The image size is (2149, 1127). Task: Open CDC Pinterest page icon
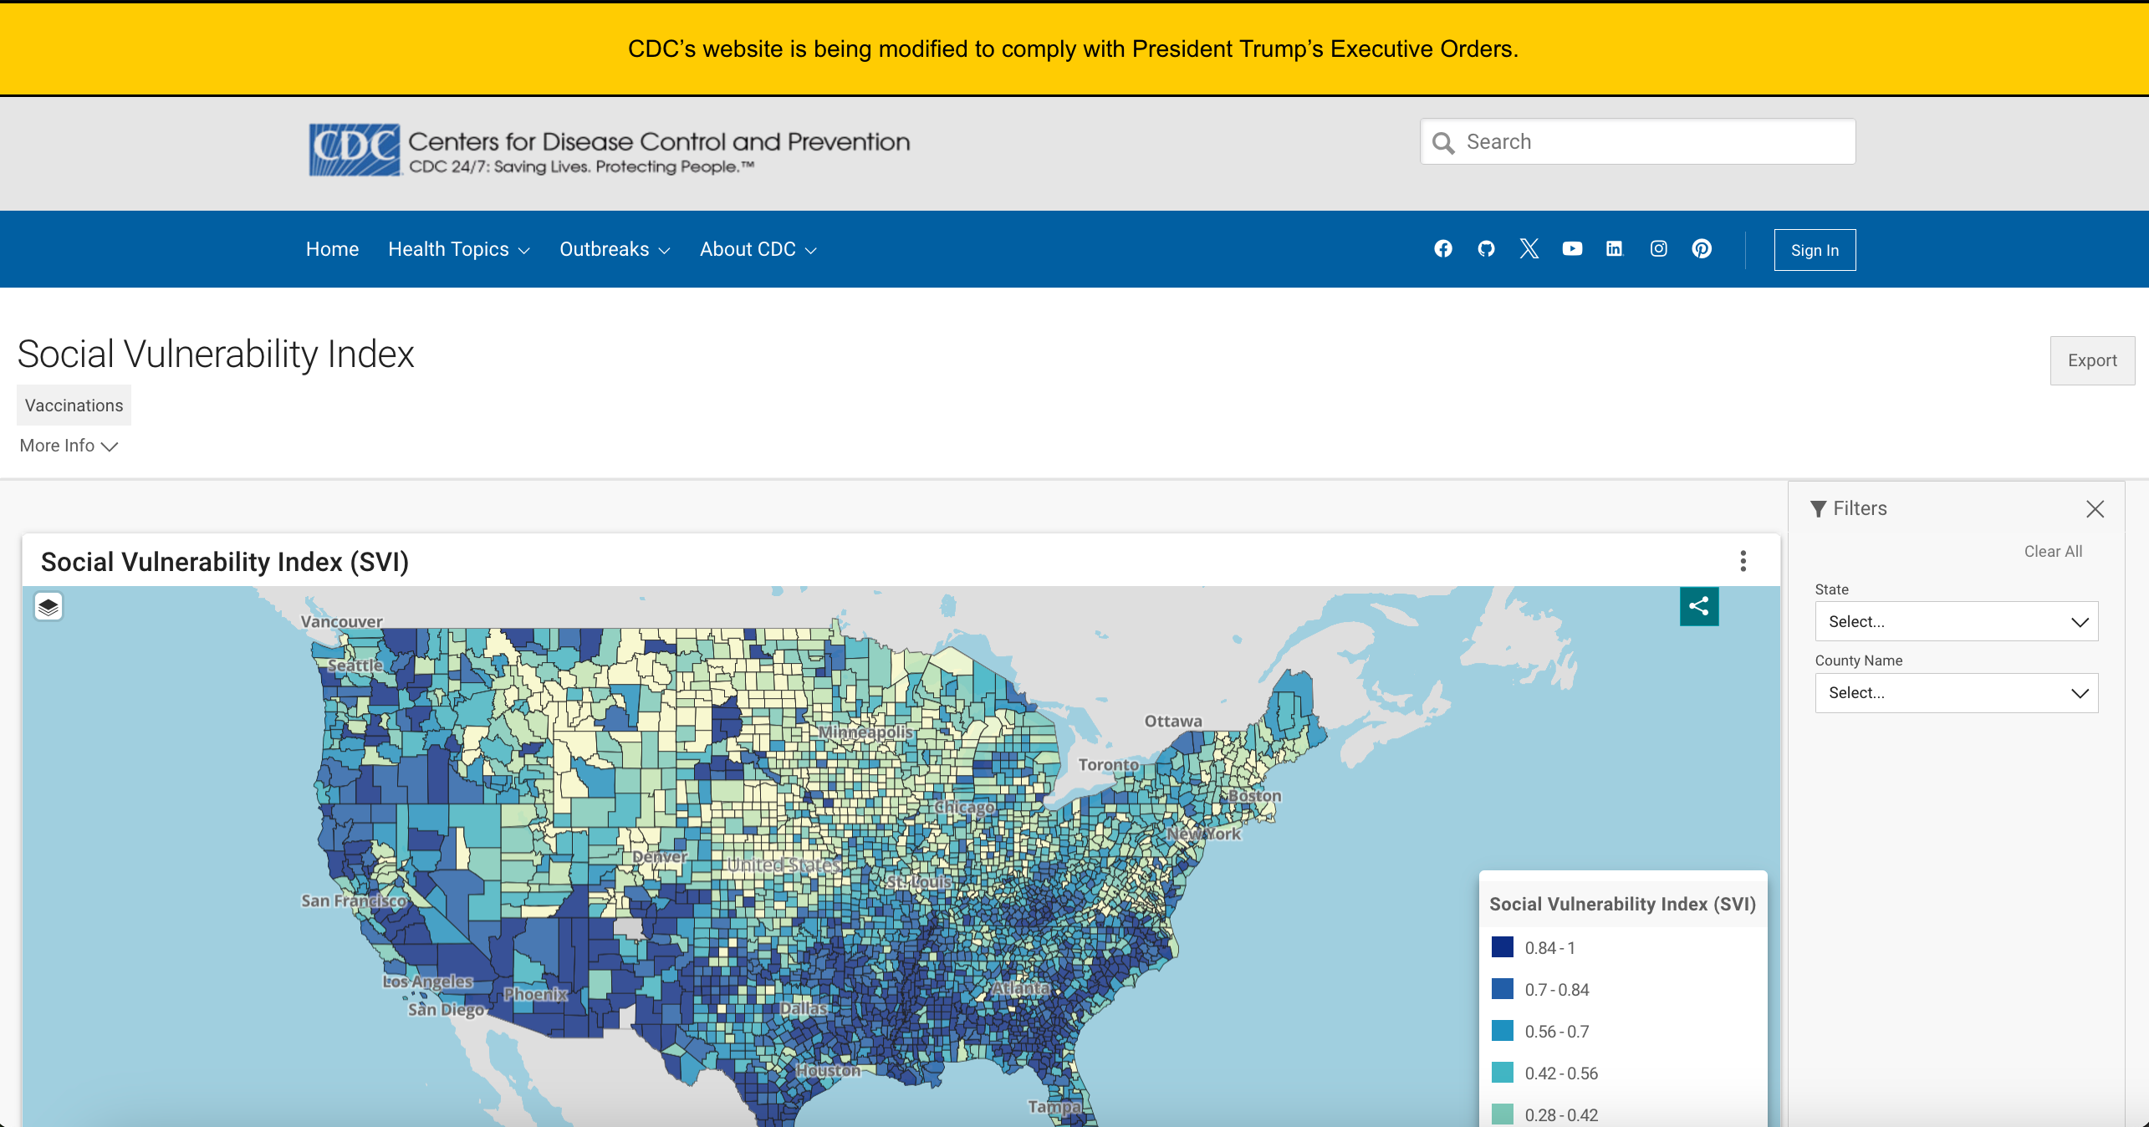pyautogui.click(x=1702, y=249)
